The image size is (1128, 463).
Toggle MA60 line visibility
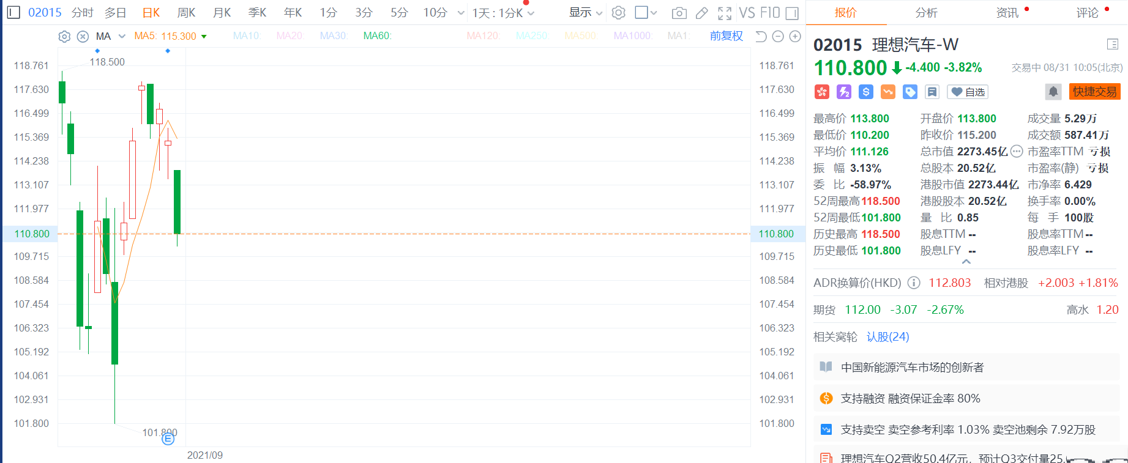coord(377,36)
